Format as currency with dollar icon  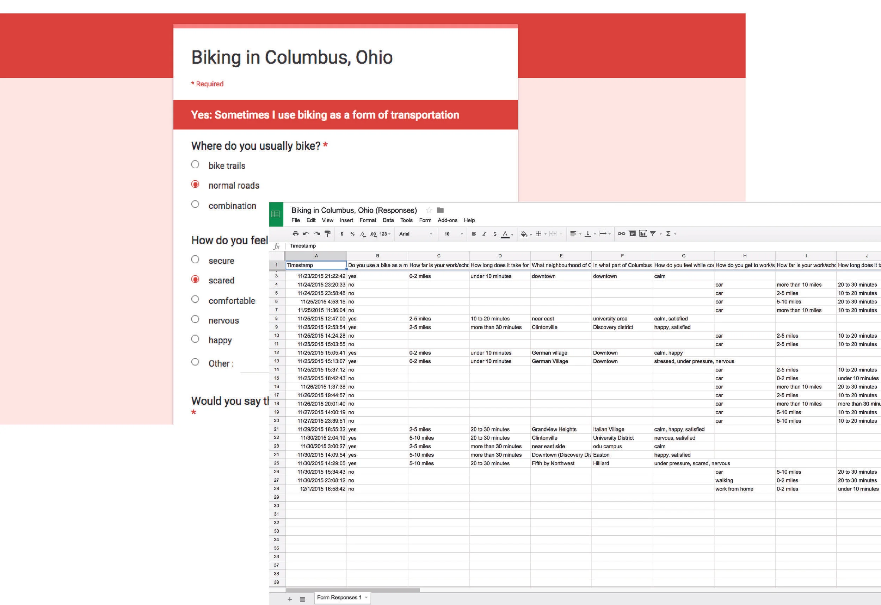tap(342, 234)
